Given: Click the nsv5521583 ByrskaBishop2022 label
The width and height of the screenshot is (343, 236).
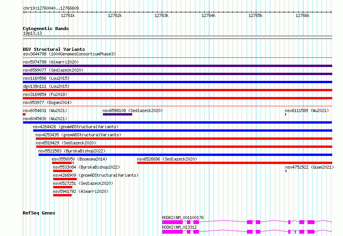Looking at the screenshot, I should coord(72,151).
